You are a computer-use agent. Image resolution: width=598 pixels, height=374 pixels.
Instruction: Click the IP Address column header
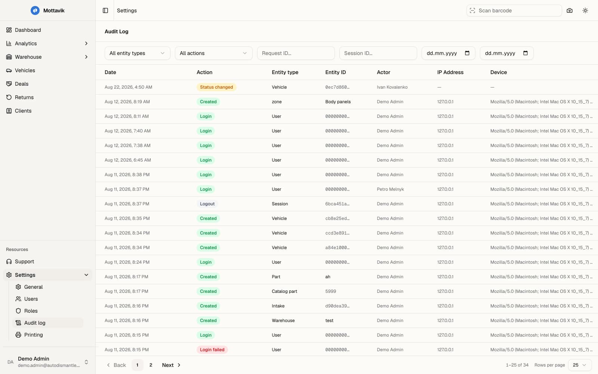coord(450,72)
